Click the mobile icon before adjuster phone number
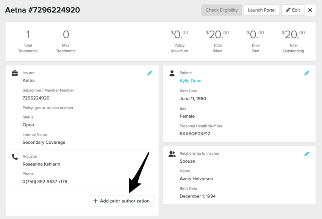The image size is (322, 219). [x=23, y=182]
